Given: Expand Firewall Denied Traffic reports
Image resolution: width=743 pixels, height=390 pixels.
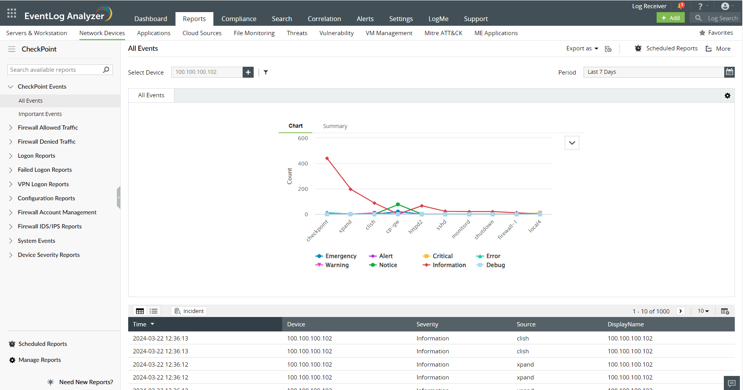Looking at the screenshot, I should click(47, 141).
